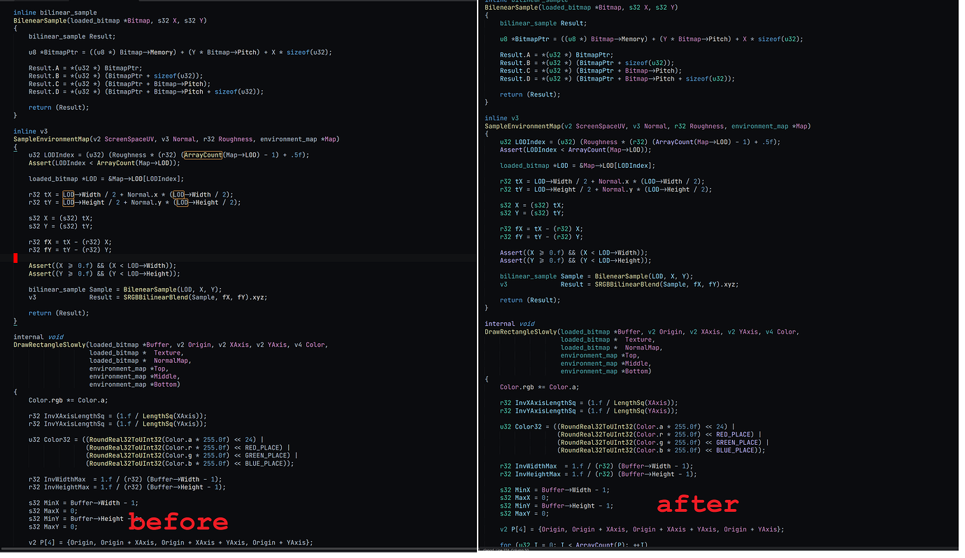Click SampleEnvironmentMap signature in before pane
This screenshot has height=558, width=965.
pos(176,138)
